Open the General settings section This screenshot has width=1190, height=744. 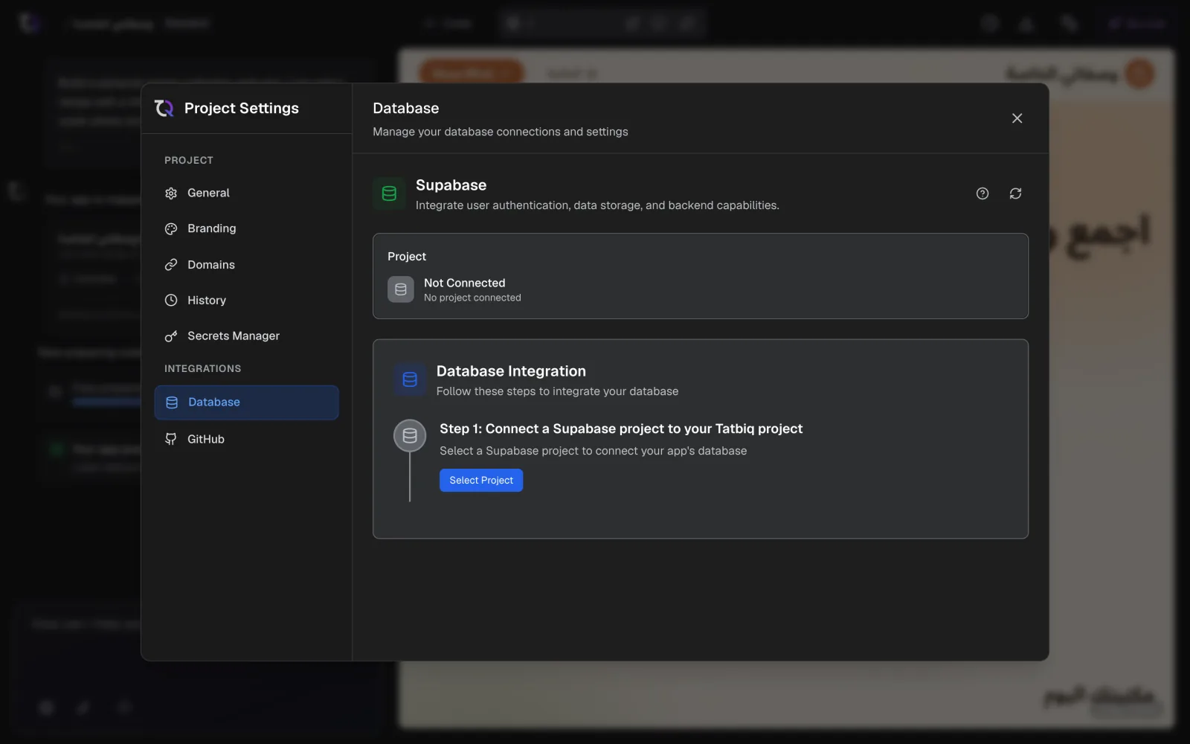coord(246,193)
